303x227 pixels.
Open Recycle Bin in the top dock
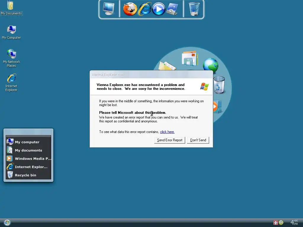[194, 9]
